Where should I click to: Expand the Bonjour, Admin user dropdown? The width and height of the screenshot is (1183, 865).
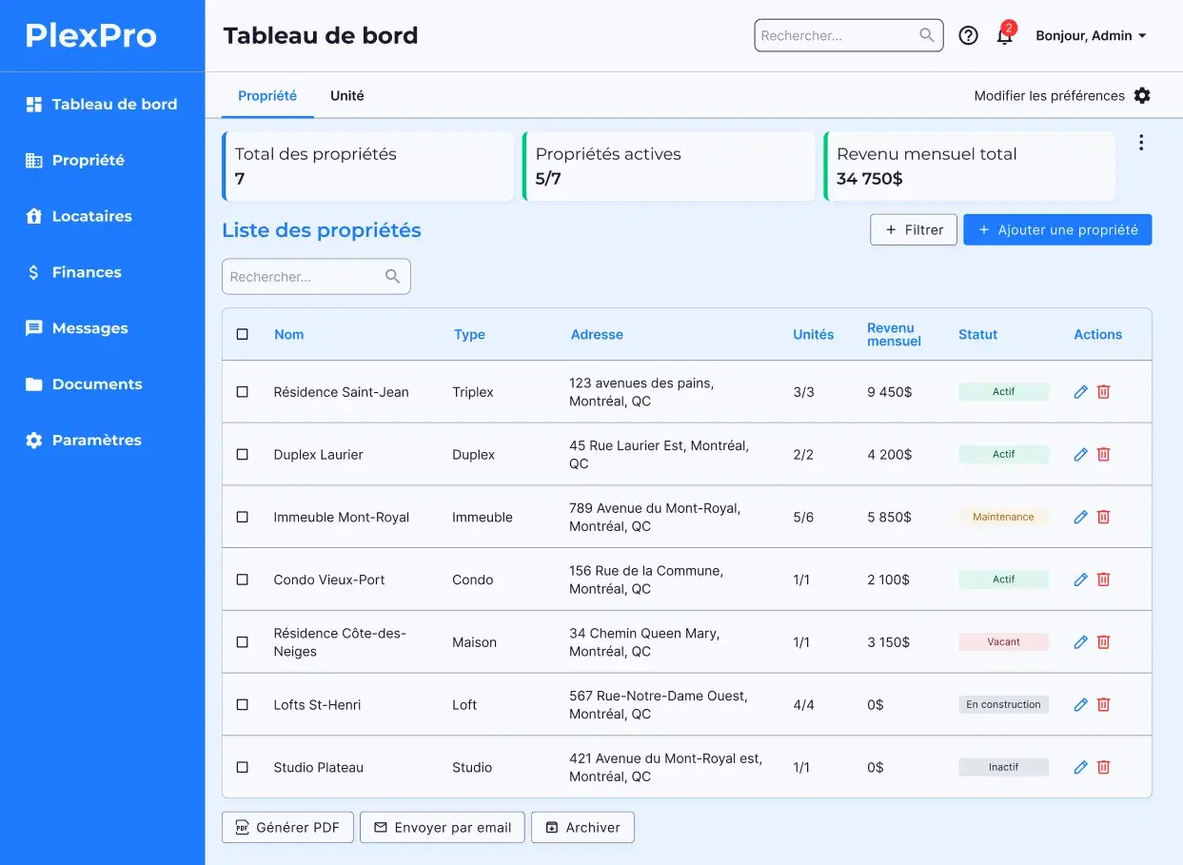coord(1091,36)
